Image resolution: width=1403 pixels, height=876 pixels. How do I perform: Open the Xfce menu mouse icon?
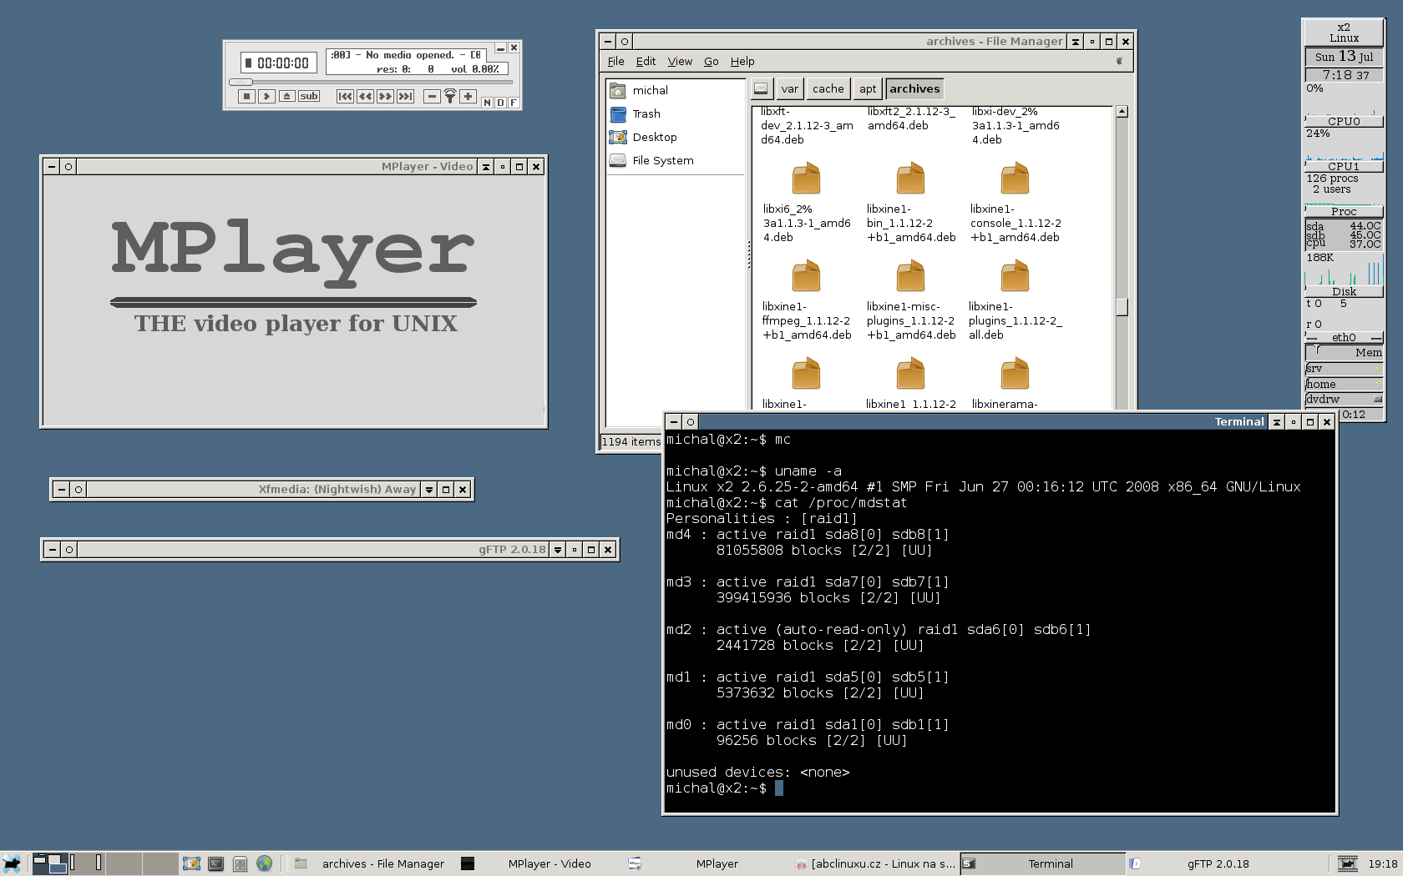12,864
